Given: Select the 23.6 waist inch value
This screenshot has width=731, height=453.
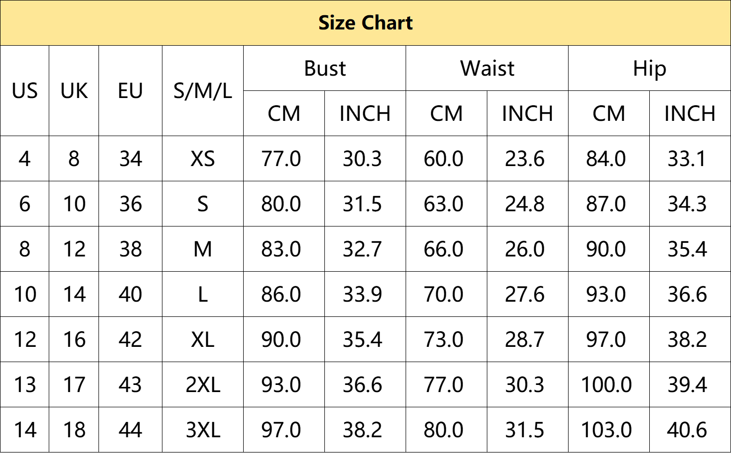Looking at the screenshot, I should [524, 159].
